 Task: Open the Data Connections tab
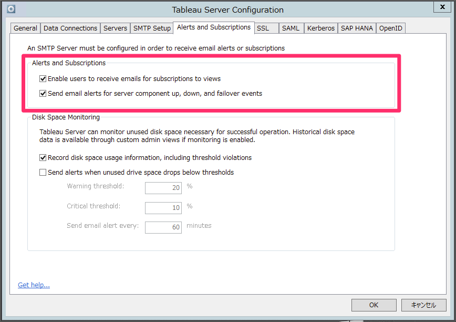click(x=70, y=27)
